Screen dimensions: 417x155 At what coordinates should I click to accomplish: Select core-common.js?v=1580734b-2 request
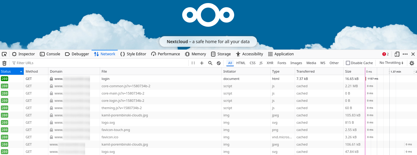[x=208, y=86]
